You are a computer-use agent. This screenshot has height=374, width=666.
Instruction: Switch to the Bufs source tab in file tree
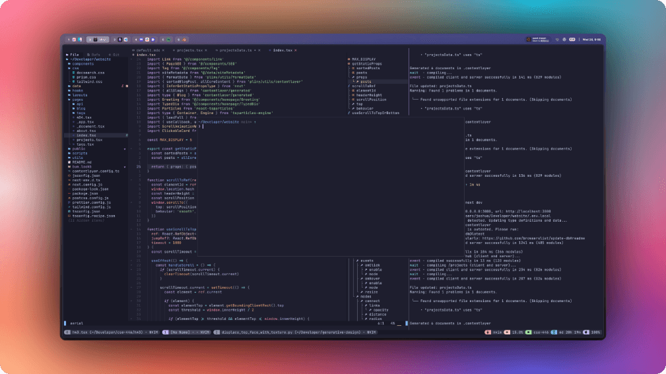(x=94, y=55)
